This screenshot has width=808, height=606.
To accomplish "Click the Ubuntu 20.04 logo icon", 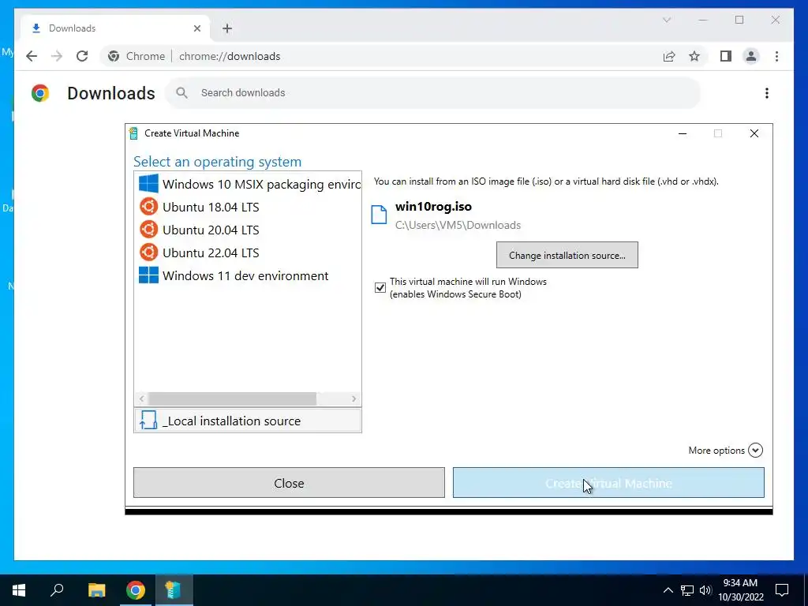I will [148, 230].
